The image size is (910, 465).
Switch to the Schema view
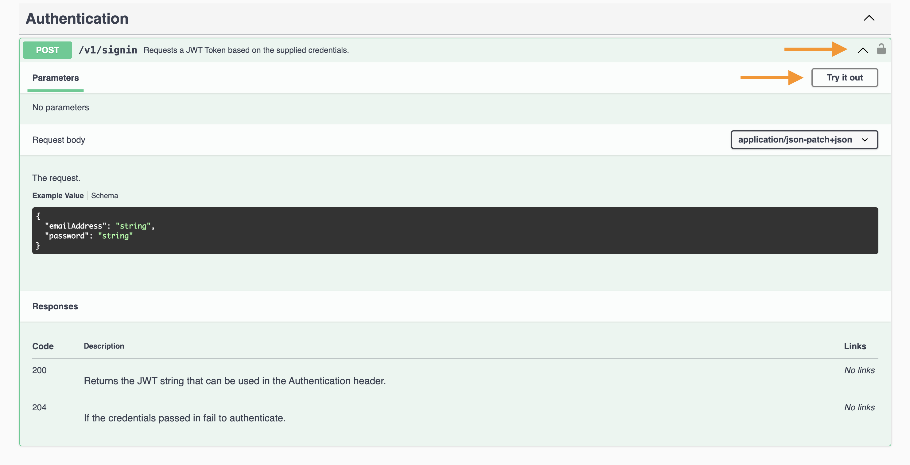coord(105,195)
